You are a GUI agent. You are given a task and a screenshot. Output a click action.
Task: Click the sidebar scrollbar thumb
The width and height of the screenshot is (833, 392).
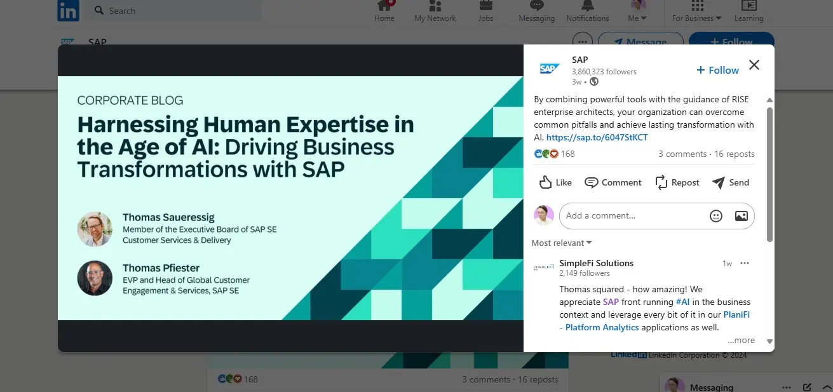tap(769, 174)
